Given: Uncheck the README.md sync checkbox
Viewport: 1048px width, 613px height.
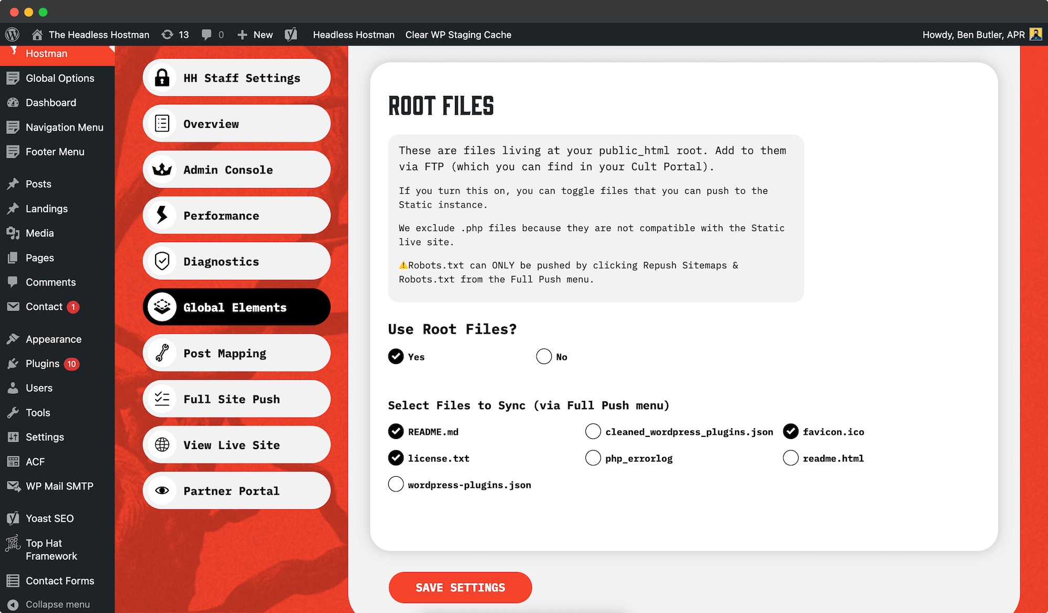Looking at the screenshot, I should tap(396, 431).
